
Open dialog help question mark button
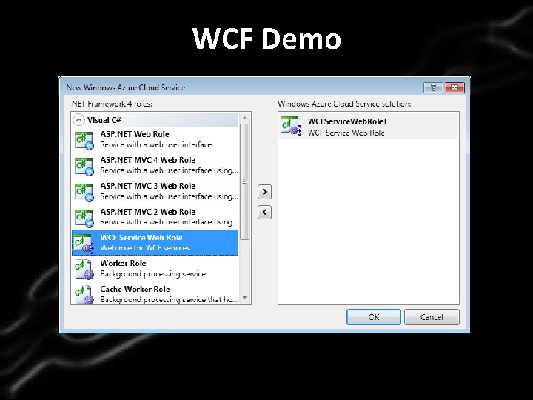click(433, 87)
